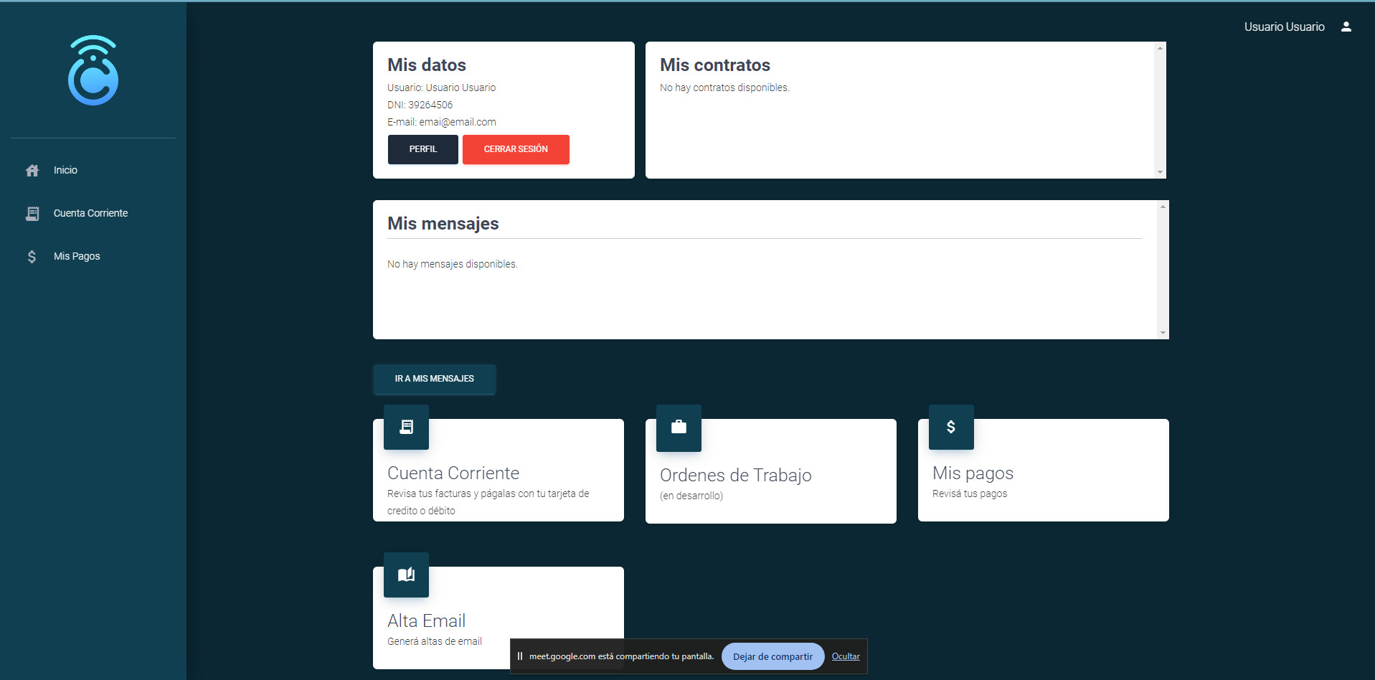Open the Inicio sidebar menu item

point(65,171)
